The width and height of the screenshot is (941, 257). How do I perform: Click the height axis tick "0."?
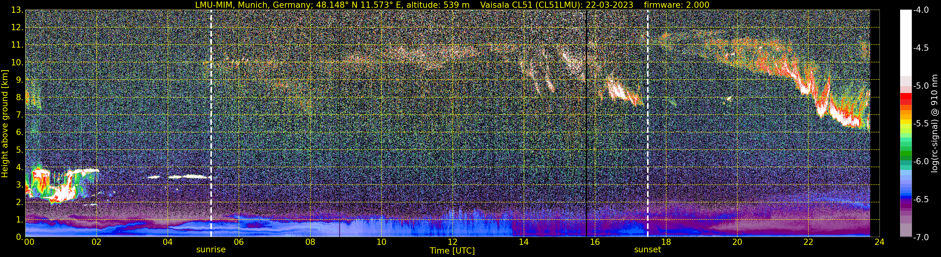(19, 237)
